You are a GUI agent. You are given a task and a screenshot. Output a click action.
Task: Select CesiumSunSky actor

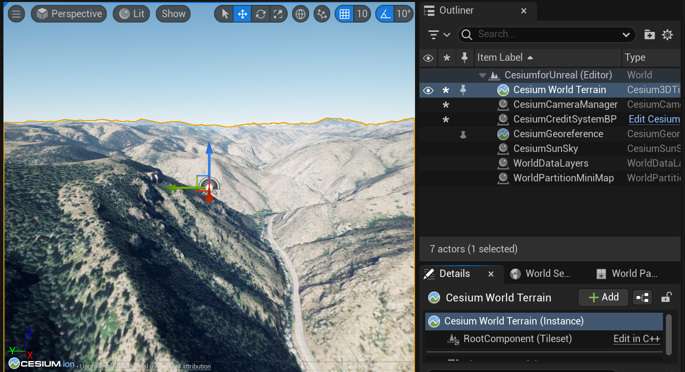click(x=545, y=149)
